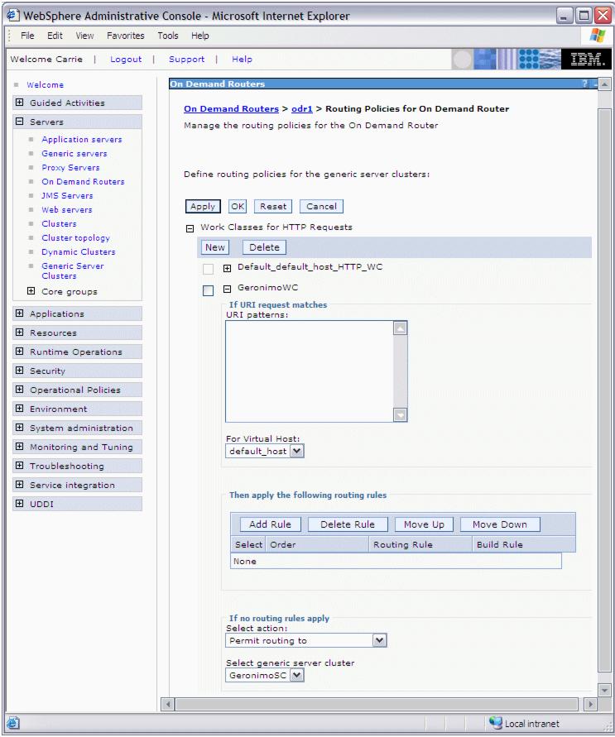Click the Reset button

tap(273, 206)
